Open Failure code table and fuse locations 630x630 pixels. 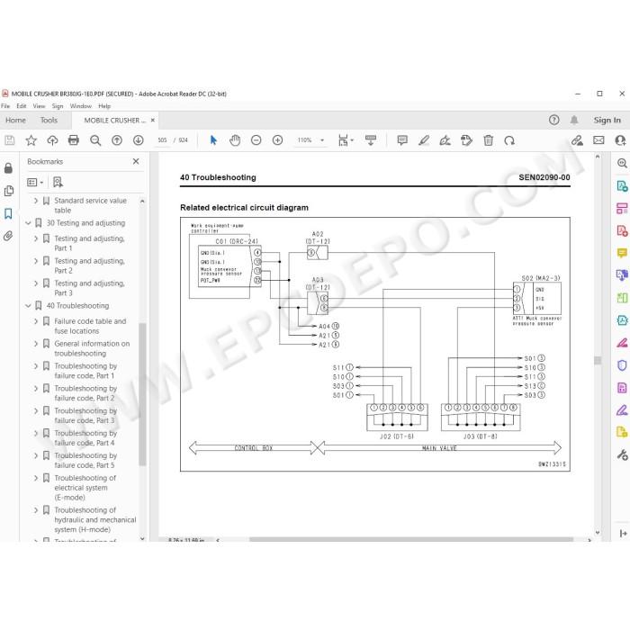coord(90,326)
